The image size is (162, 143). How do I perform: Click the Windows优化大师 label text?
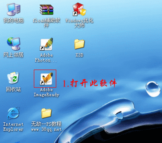pyautogui.click(x=79, y=23)
